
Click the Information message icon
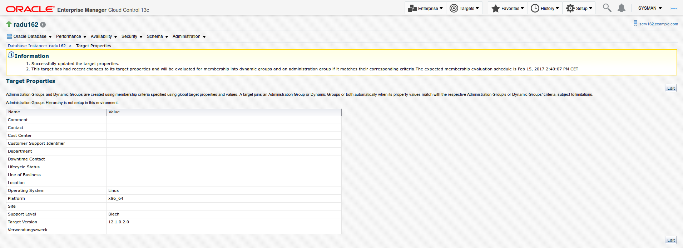point(11,55)
